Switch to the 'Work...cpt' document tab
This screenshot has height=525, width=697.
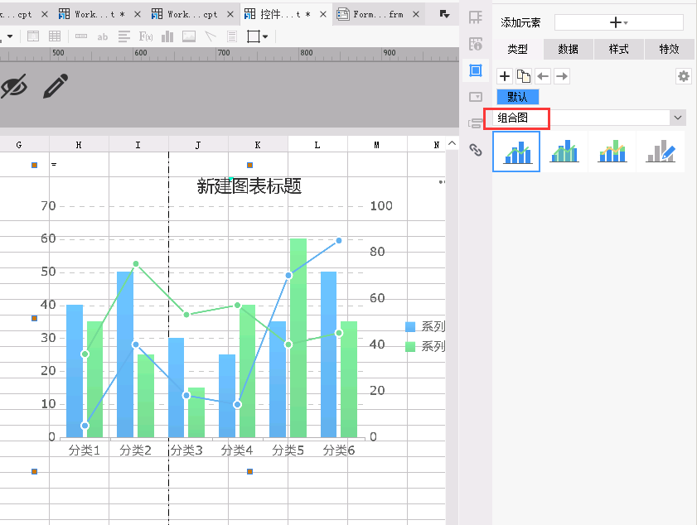click(x=191, y=14)
